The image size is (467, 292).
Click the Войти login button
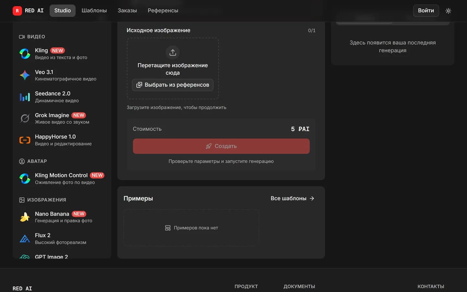pos(426,11)
